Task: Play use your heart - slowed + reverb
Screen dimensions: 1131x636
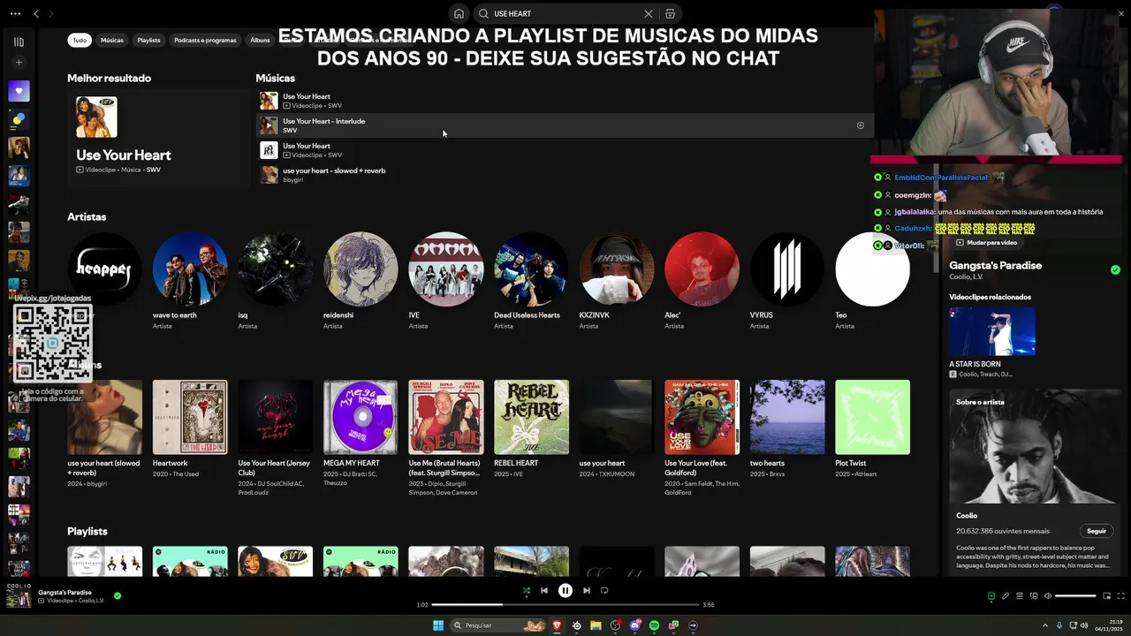Action: [269, 175]
